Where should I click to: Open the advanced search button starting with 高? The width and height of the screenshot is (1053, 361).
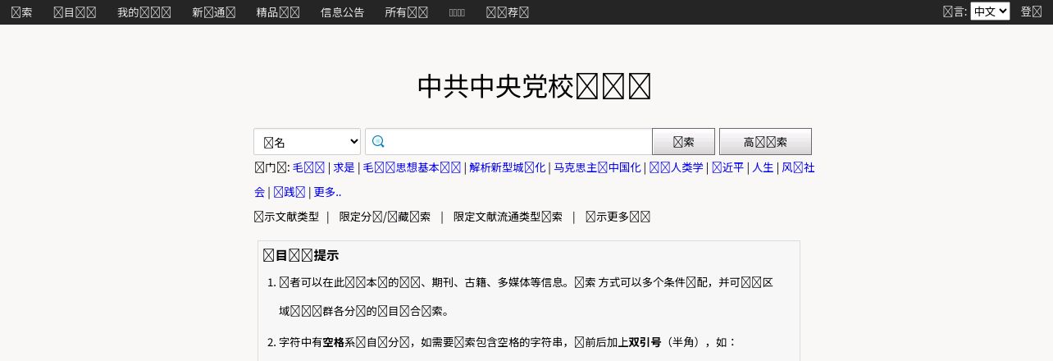pos(765,141)
